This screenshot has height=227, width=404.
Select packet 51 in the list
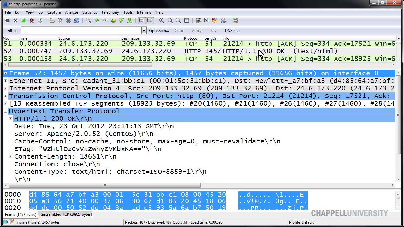click(x=199, y=44)
